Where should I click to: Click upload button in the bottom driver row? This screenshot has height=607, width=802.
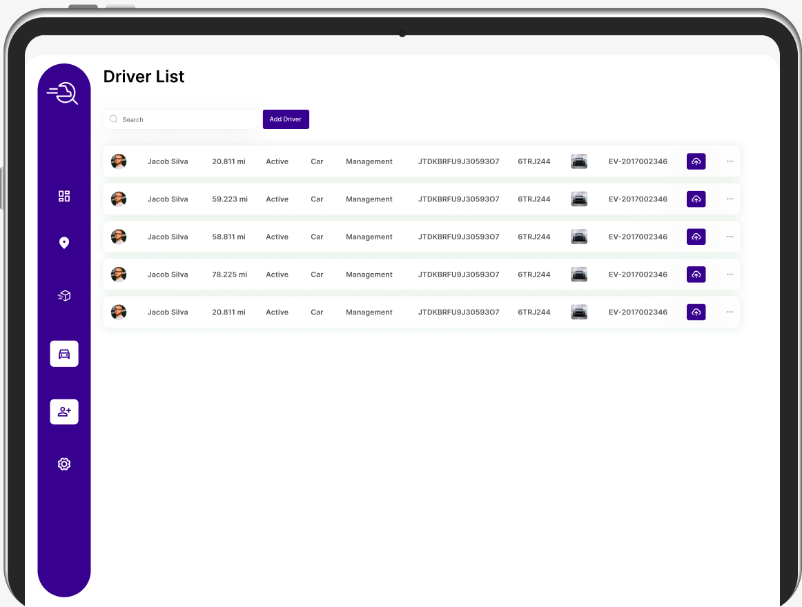pyautogui.click(x=696, y=312)
